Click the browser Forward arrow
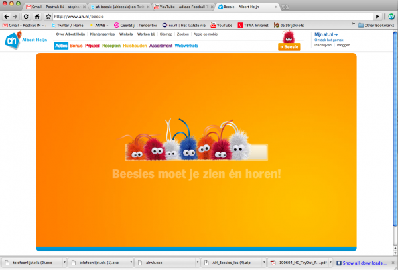 (15, 17)
